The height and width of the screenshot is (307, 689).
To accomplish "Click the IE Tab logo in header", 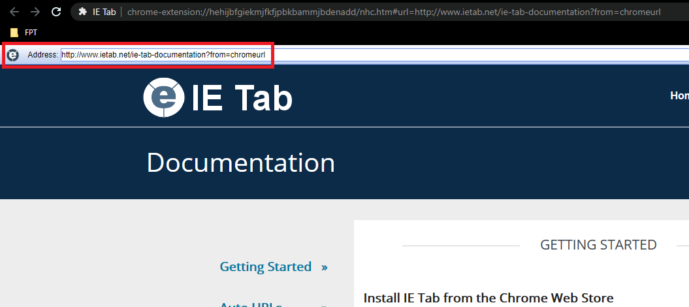I will [x=217, y=97].
